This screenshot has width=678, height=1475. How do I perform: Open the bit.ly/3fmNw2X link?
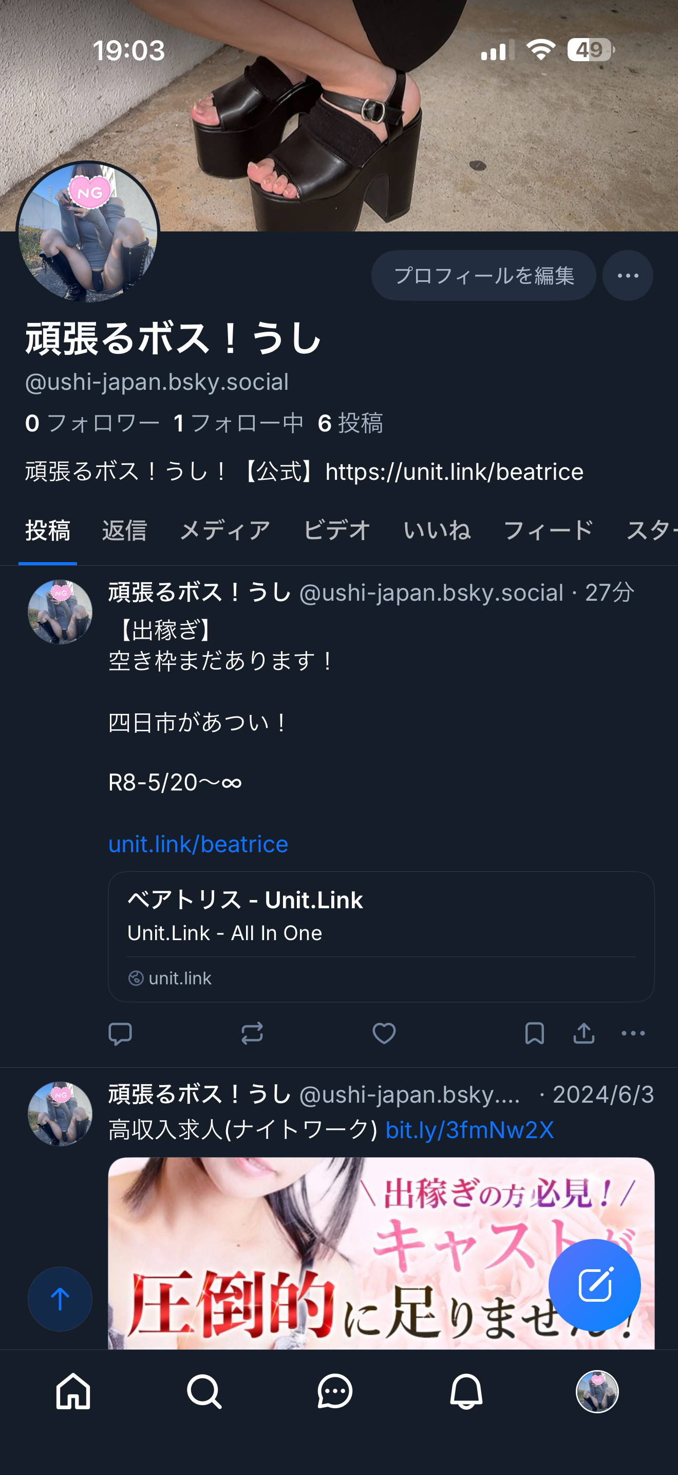click(x=469, y=1130)
